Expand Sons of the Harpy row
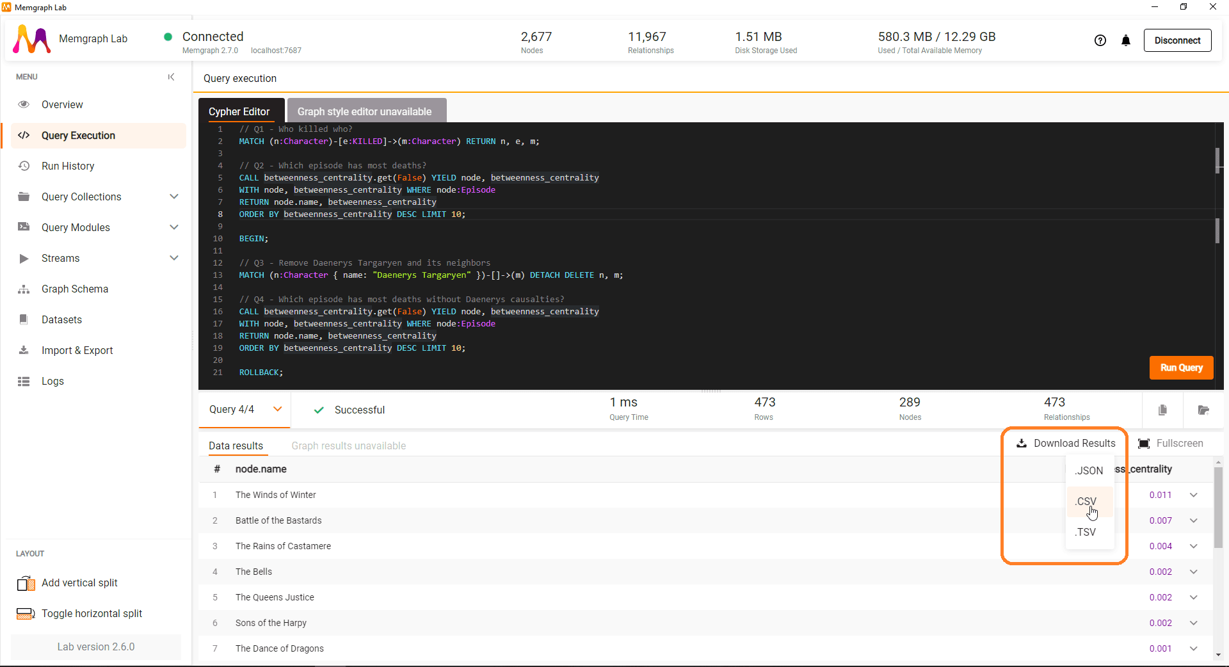Image resolution: width=1229 pixels, height=667 pixels. coord(1193,623)
